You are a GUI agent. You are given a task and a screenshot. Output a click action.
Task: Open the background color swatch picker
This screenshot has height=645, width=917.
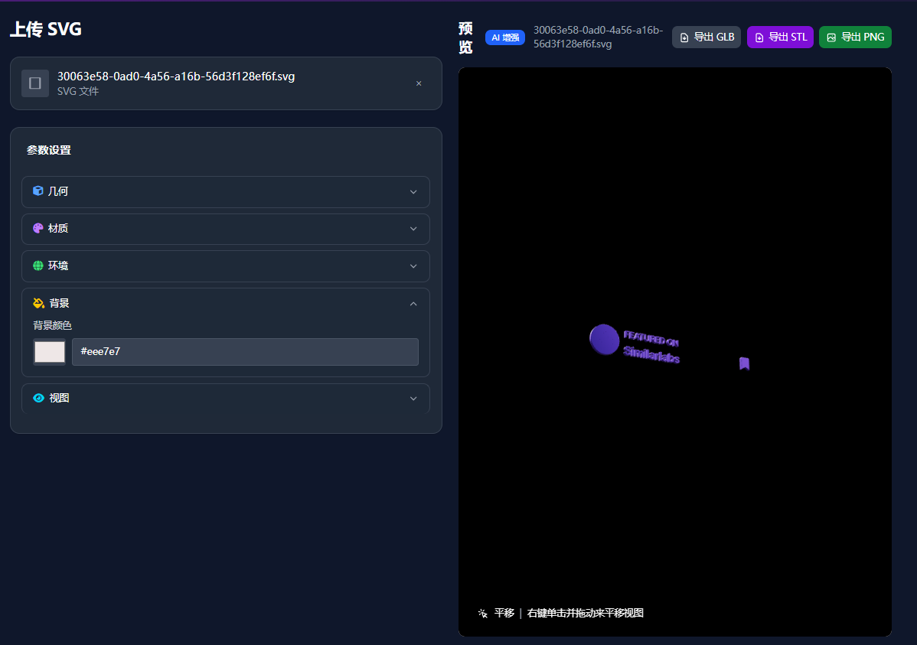click(x=50, y=352)
